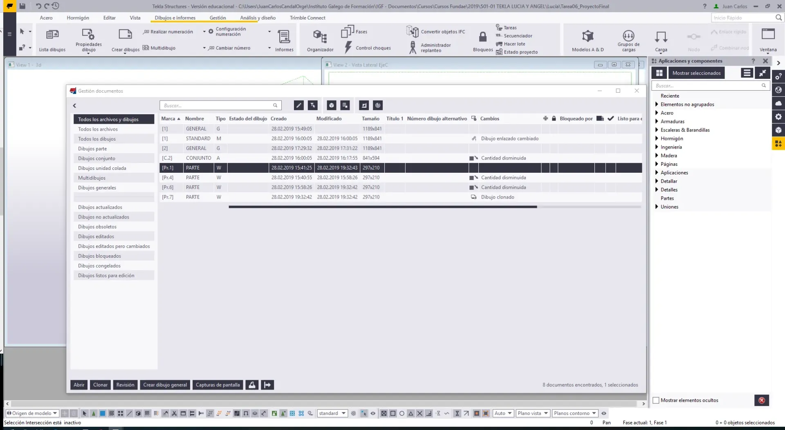Click the Buscar field in Gestión documentos
Viewport: 785px width, 430px height.
[x=220, y=105]
